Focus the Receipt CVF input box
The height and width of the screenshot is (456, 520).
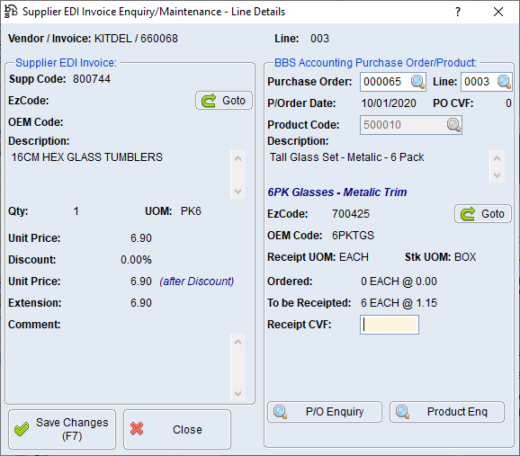390,325
